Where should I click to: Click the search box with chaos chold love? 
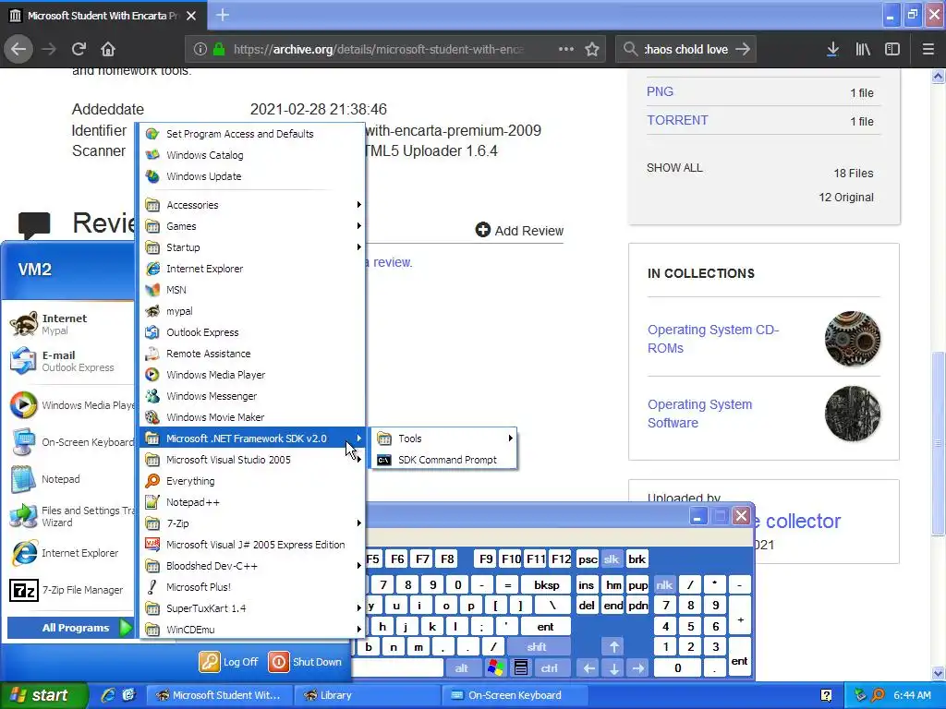[686, 49]
